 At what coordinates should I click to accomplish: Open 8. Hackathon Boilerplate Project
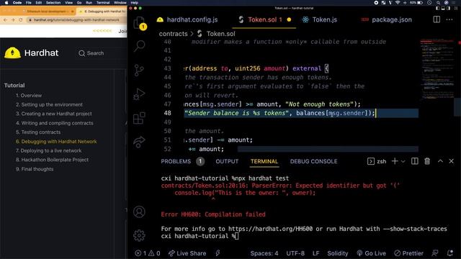click(x=52, y=160)
